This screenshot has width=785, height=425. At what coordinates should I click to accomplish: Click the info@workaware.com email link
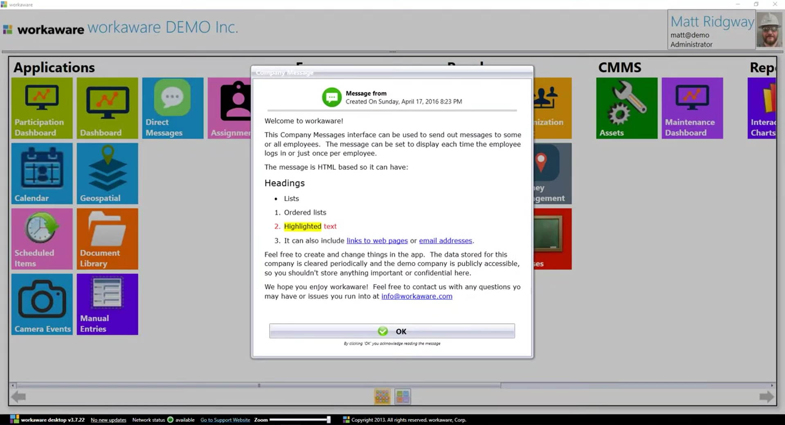417,296
